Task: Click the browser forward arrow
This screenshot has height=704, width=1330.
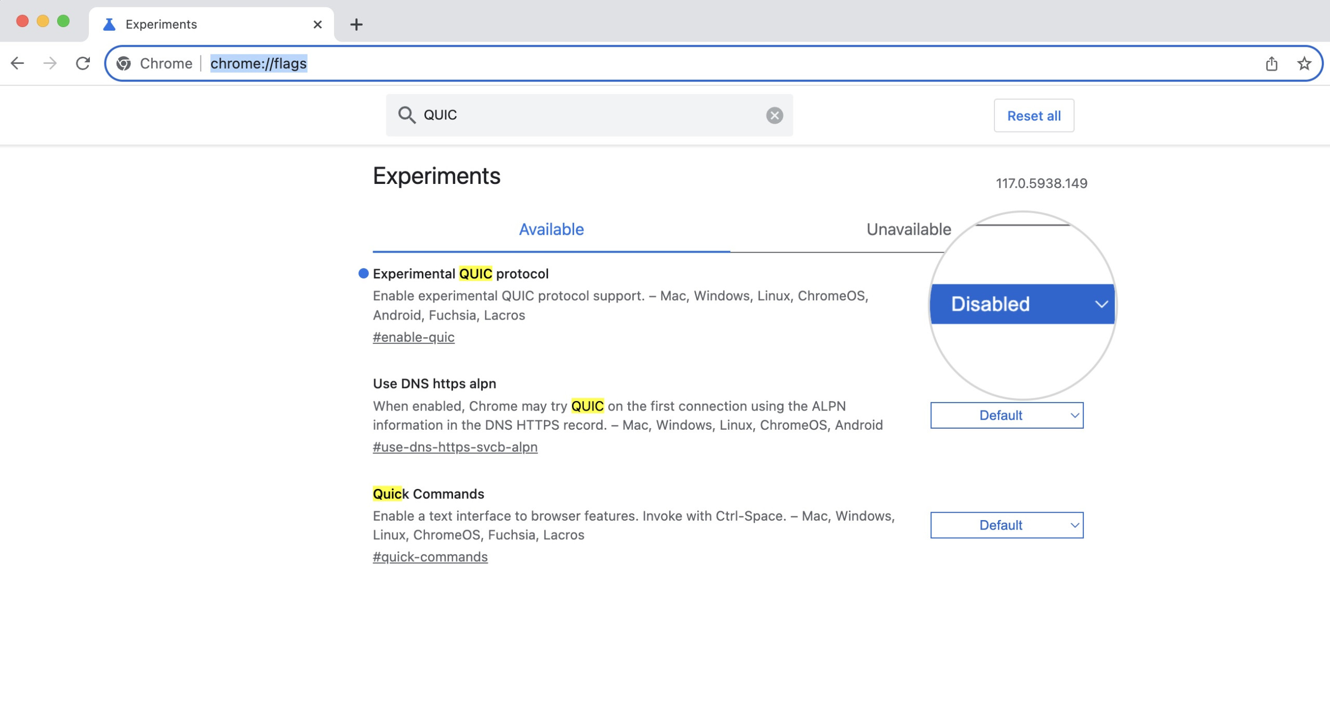Action: [50, 63]
